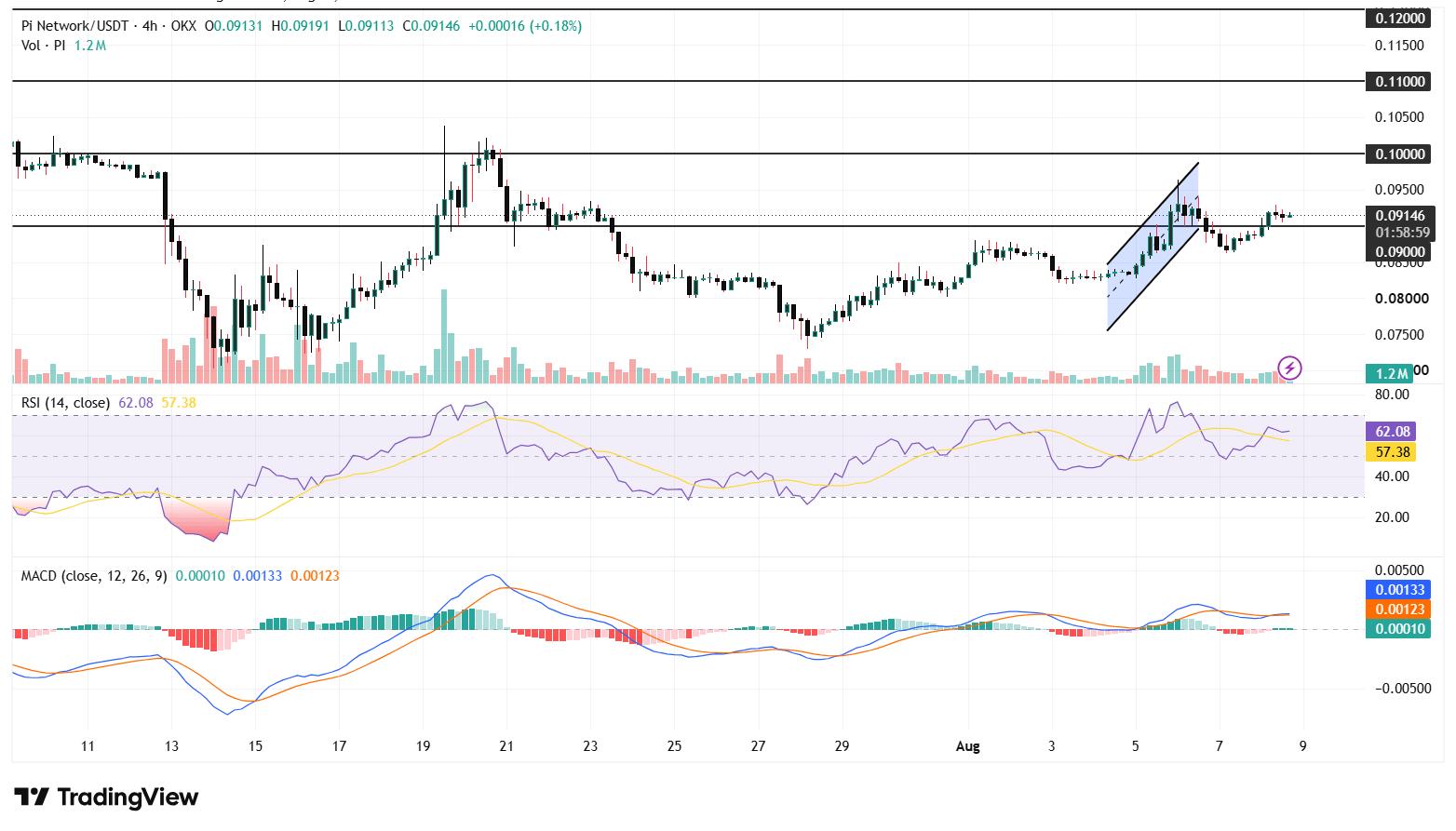
Task: Click the 01:58:59 candle countdown timer
Action: [x=1402, y=233]
